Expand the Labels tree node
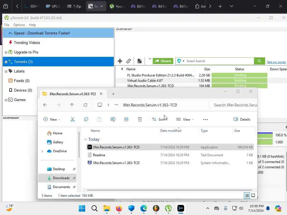The width and height of the screenshot is (287, 215). (6, 71)
